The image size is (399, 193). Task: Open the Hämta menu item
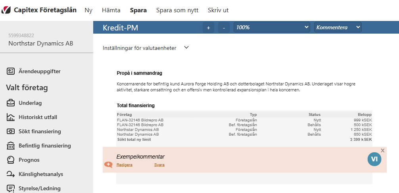point(111,10)
